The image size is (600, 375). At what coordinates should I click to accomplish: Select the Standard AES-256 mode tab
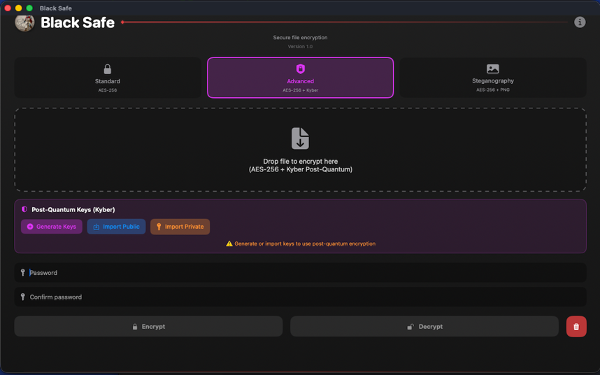click(108, 78)
